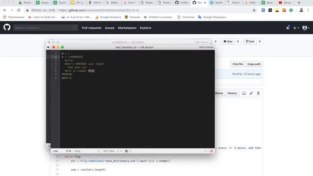Viewport: 313px width, 176px height.
Task: Click the Find file button
Action: [x=238, y=64]
